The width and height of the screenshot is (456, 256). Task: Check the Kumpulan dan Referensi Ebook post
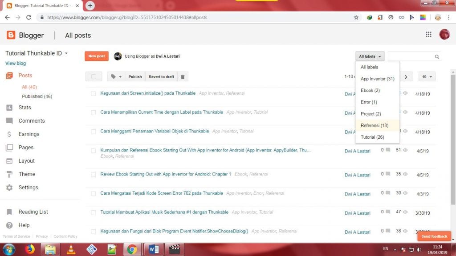click(94, 151)
